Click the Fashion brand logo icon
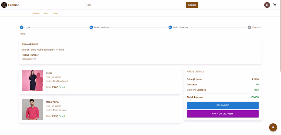Viewport: 281px width, 135px height. click(x=4, y=5)
